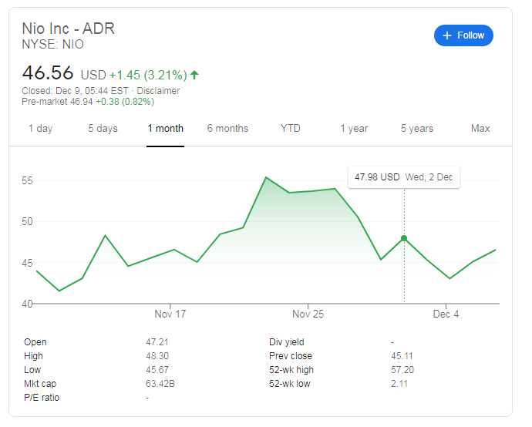This screenshot has width=532, height=427.
Task: Click the Prev close value 45.11
Action: [x=402, y=356]
